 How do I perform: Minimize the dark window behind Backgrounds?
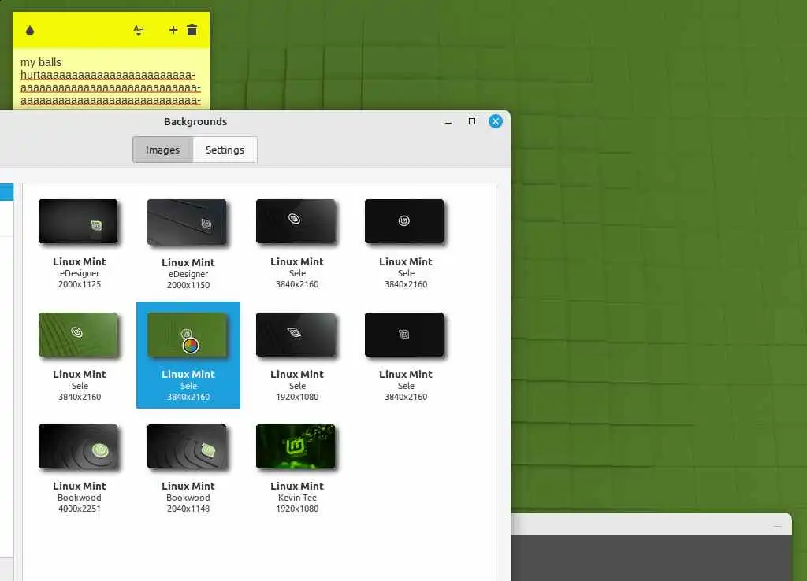tap(777, 525)
